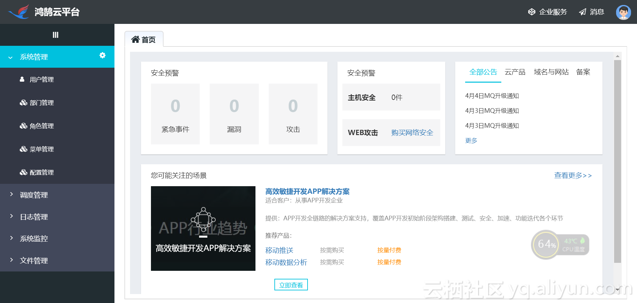This screenshot has width=637, height=303.
Task: Click the 主机安全 0件 row
Action: click(391, 97)
